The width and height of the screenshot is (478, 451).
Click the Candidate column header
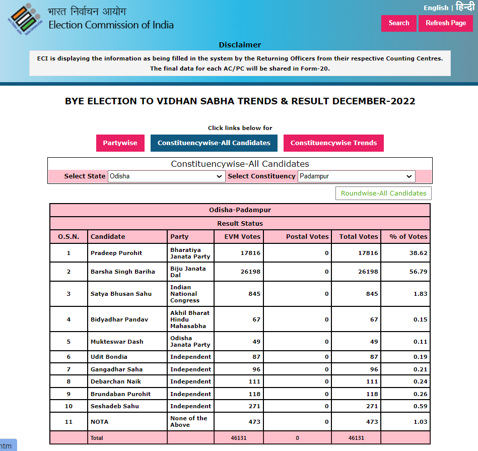coord(108,237)
